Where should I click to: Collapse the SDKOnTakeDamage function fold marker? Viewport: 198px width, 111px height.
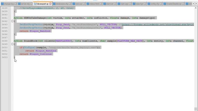tap(12, 21)
